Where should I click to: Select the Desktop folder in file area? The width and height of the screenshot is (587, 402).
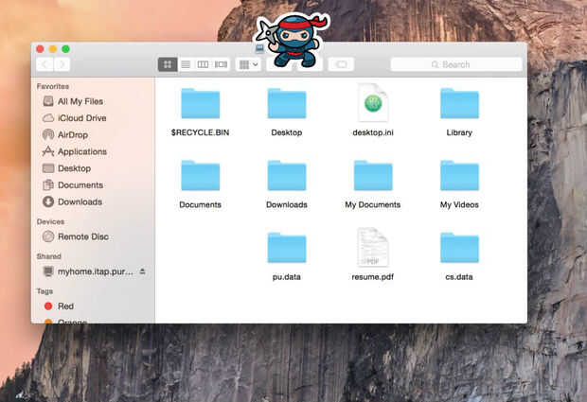coord(287,104)
